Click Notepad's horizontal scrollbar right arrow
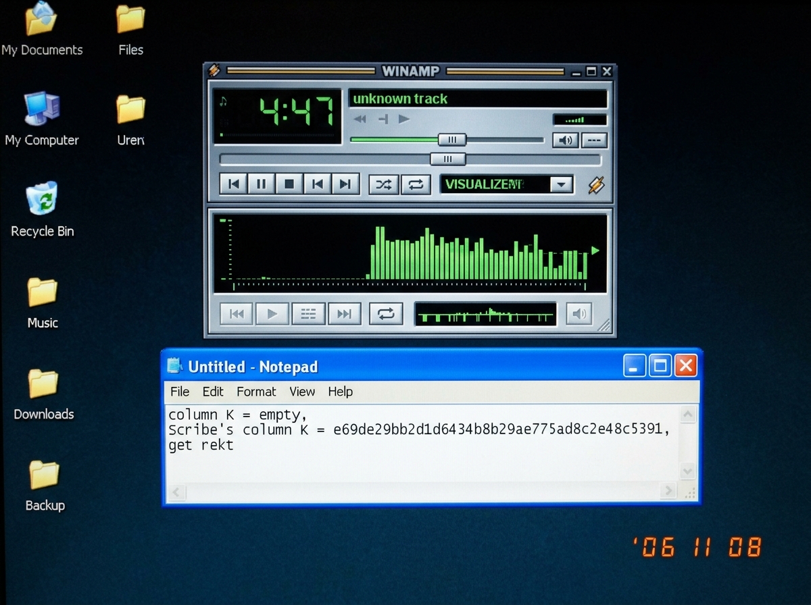Viewport: 811px width, 605px height. point(668,491)
